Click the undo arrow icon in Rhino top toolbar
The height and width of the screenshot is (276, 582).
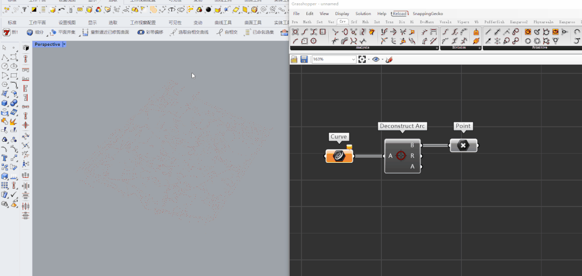click(61, 9)
